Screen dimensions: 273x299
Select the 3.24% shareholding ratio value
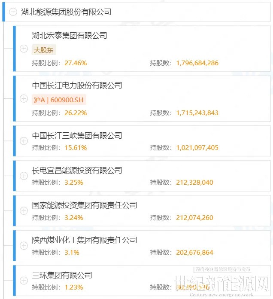coord(74,217)
